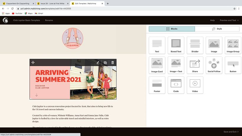Viewport: 242px width, 136px height.
Task: Select the Social Follow block
Action: 214,65
